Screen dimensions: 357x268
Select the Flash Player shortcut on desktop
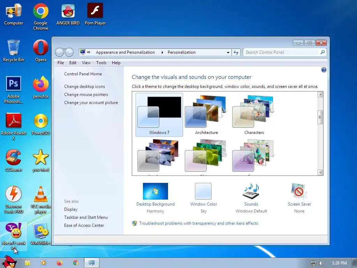click(95, 14)
